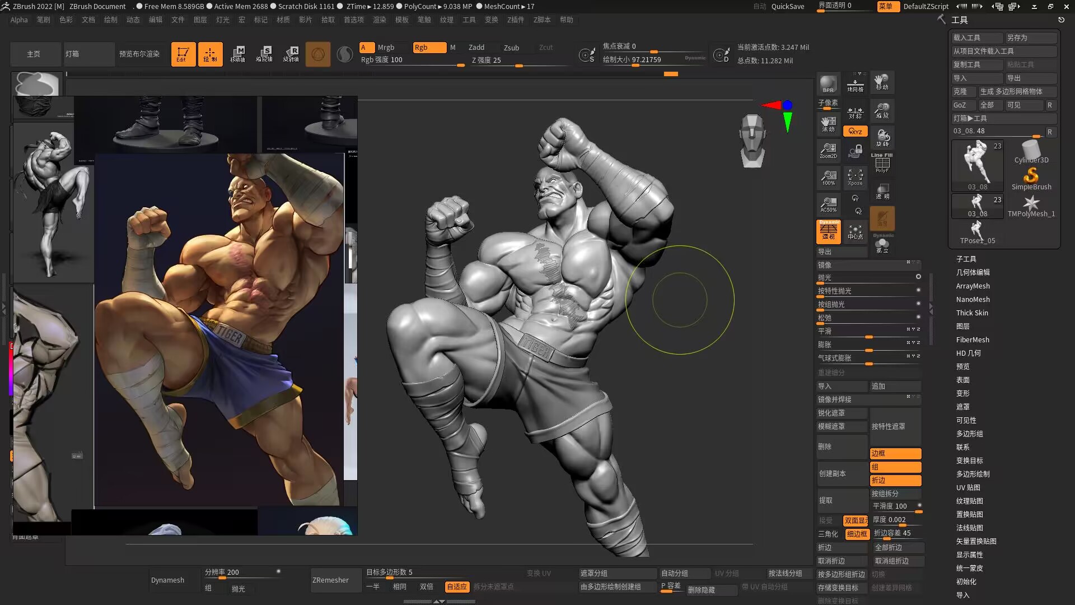Expand the 几何体编辑 geometry section

973,272
